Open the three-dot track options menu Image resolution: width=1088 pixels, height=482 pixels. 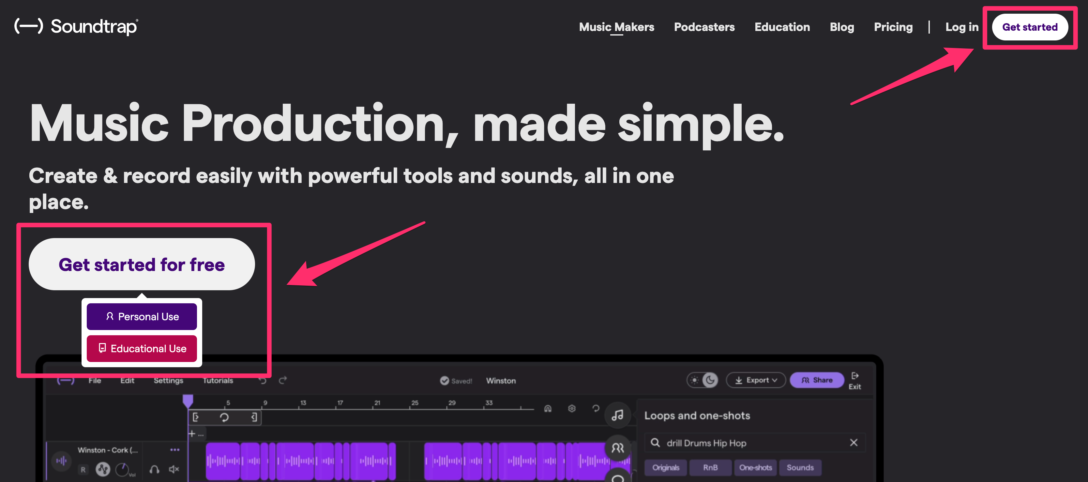(174, 450)
